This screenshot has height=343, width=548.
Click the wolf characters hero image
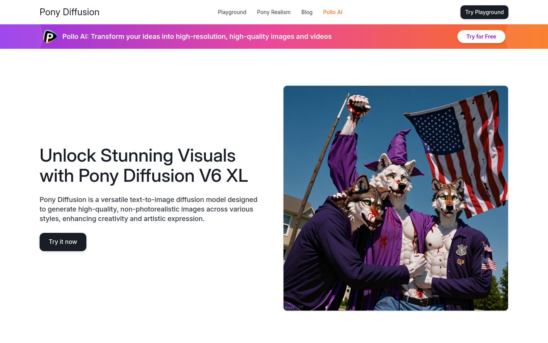[x=396, y=198]
